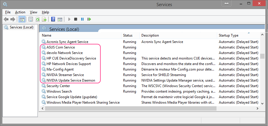Select HP Network Devices Support row

tap(150, 64)
